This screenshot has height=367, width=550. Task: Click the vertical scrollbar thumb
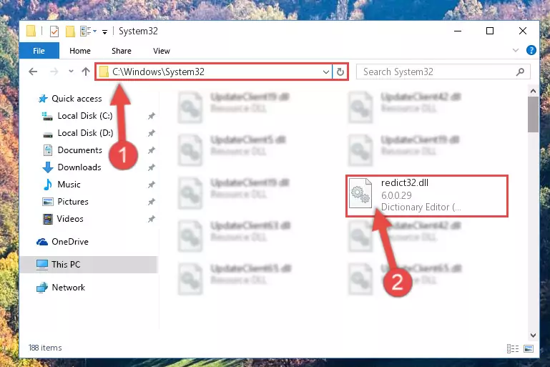tap(533, 114)
